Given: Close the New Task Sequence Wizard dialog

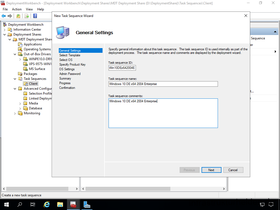Looking at the screenshot, I should click(x=246, y=16).
